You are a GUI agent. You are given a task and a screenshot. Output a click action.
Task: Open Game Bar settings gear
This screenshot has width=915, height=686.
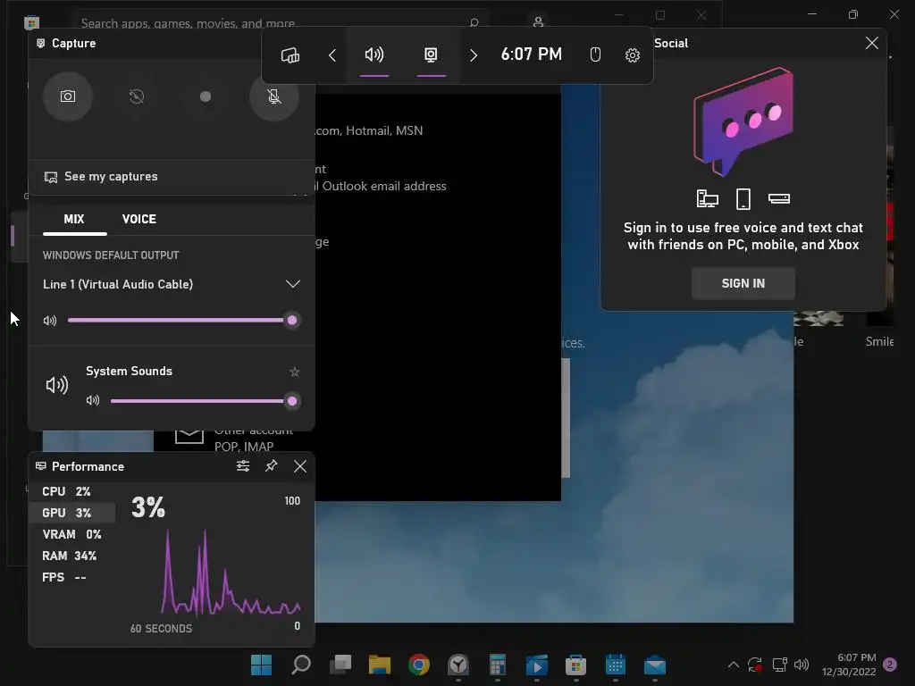632,55
